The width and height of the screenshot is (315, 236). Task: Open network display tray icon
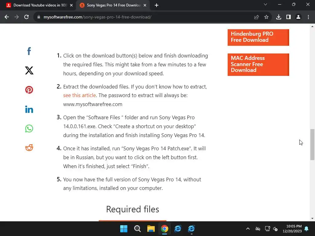(267, 229)
